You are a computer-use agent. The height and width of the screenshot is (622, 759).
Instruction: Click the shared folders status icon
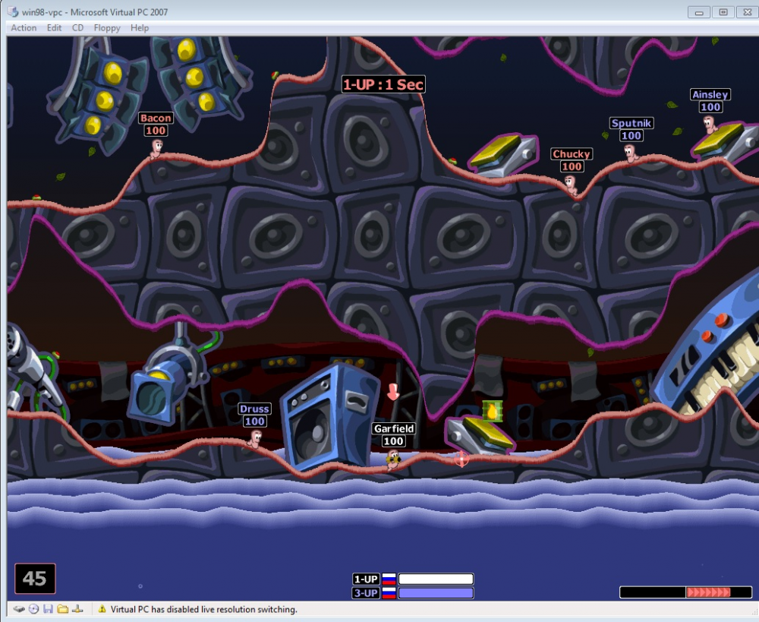point(62,609)
